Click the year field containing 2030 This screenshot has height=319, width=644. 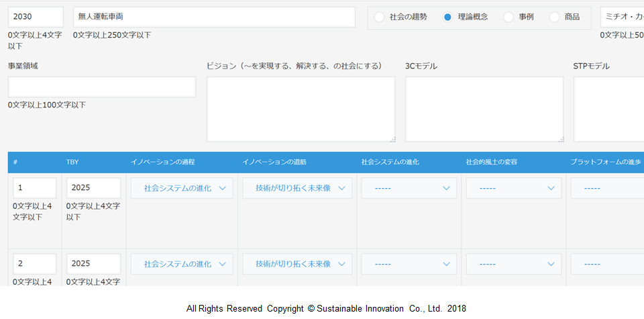(35, 17)
